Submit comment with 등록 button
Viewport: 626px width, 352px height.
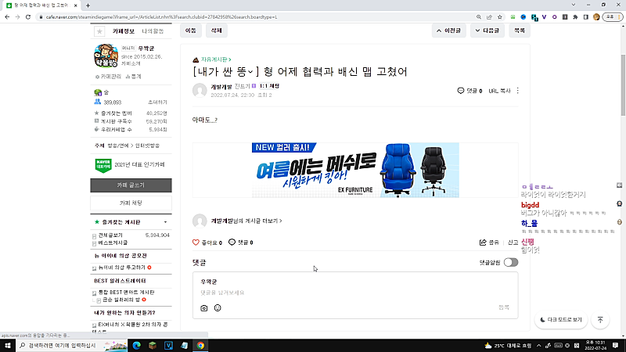pos(504,307)
